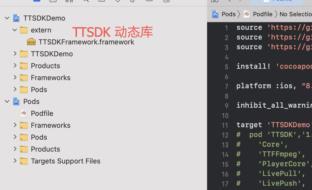Select Products label in TTSDKDemo project
312x190 pixels.
point(45,66)
